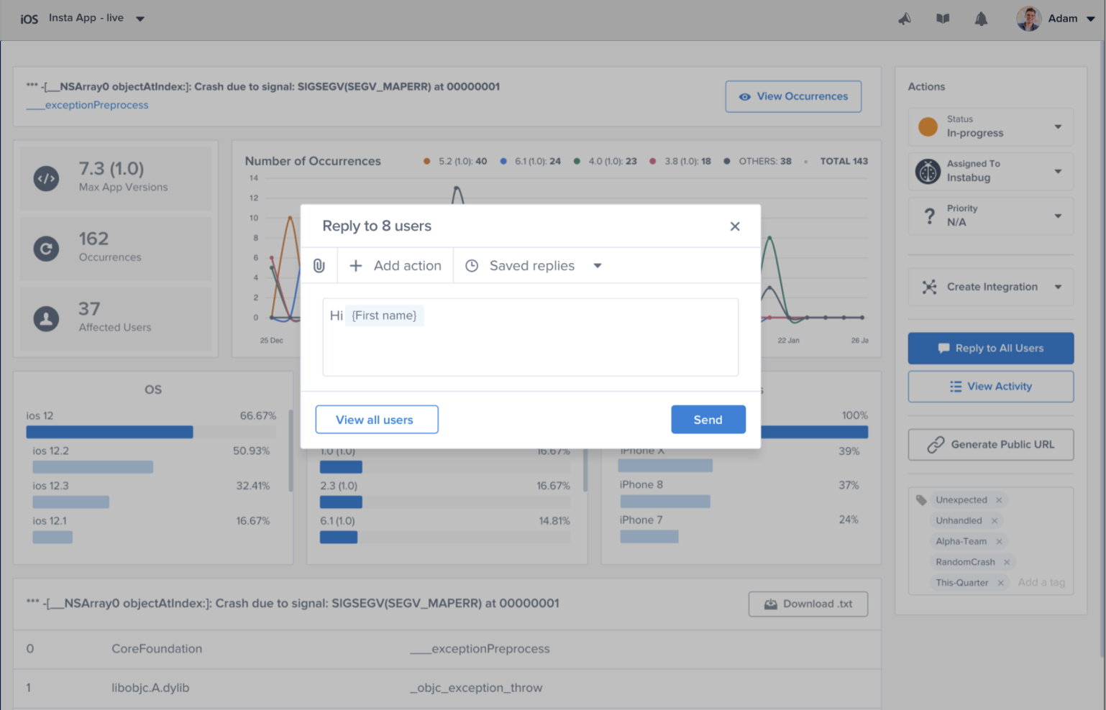Image resolution: width=1106 pixels, height=710 pixels.
Task: Toggle the 3.8 (1.0) chart legend item
Action: point(680,161)
